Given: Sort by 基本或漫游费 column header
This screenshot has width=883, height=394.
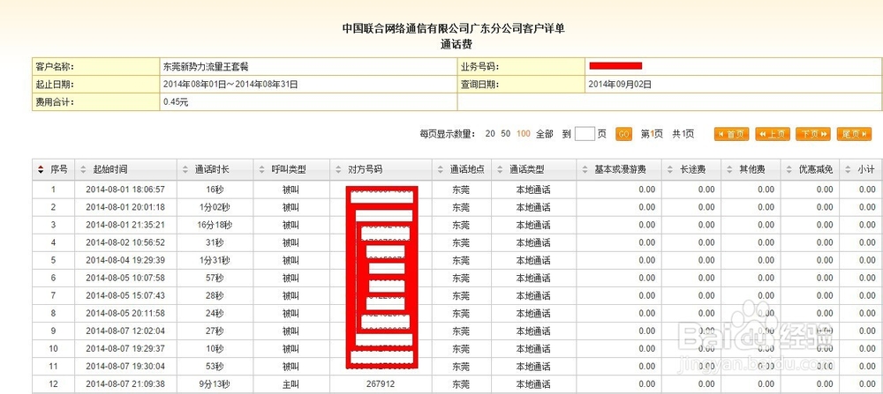Looking at the screenshot, I should pyautogui.click(x=619, y=169).
